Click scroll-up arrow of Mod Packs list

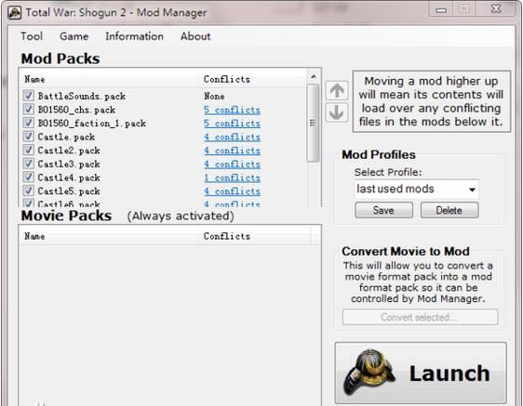pos(313,76)
